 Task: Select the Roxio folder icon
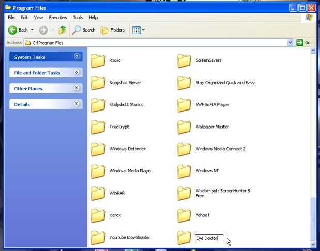click(x=98, y=60)
